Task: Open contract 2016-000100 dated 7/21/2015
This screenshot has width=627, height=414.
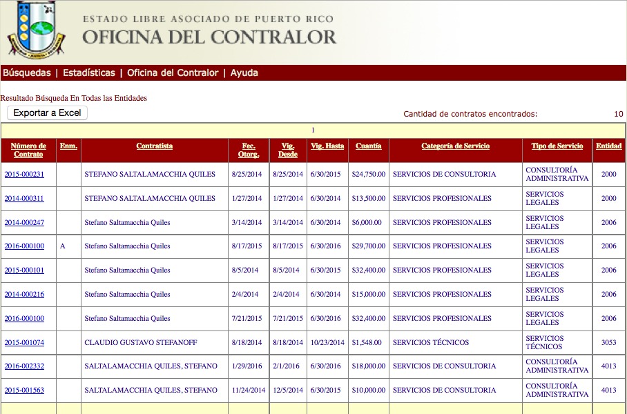Action: click(x=24, y=319)
